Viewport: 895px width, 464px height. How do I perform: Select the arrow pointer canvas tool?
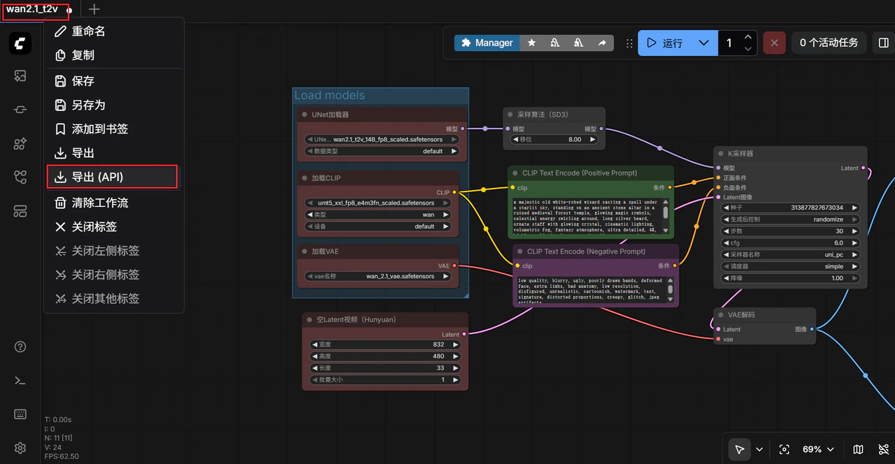pos(740,449)
